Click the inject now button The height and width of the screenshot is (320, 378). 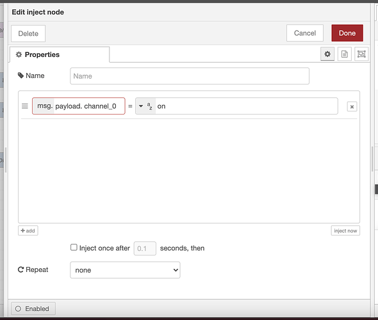point(345,230)
